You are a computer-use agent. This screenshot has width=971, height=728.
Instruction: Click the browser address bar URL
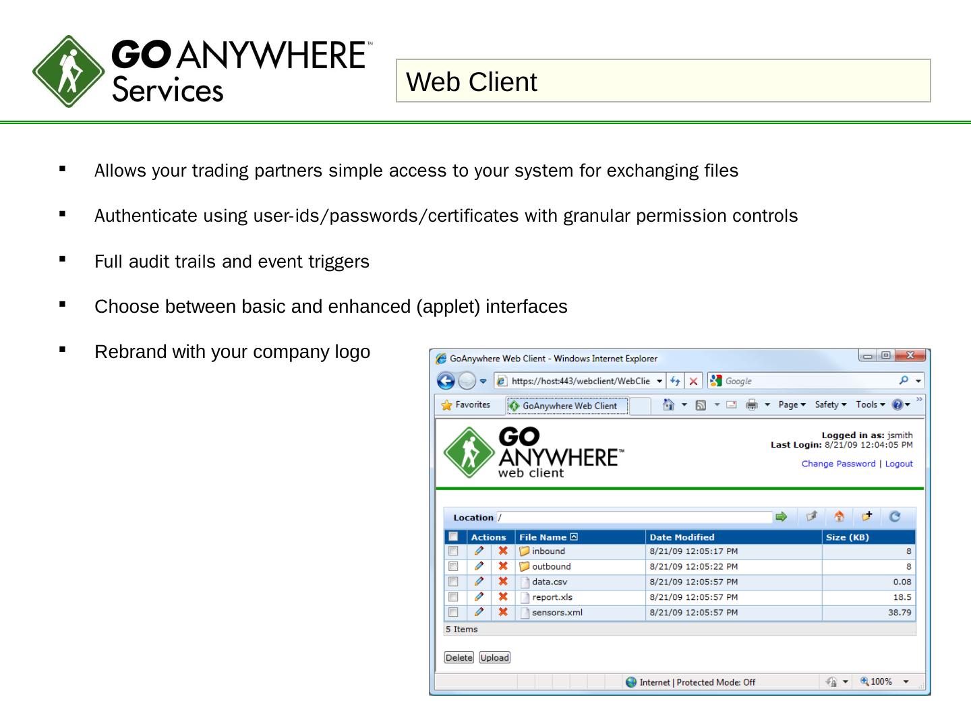581,382
